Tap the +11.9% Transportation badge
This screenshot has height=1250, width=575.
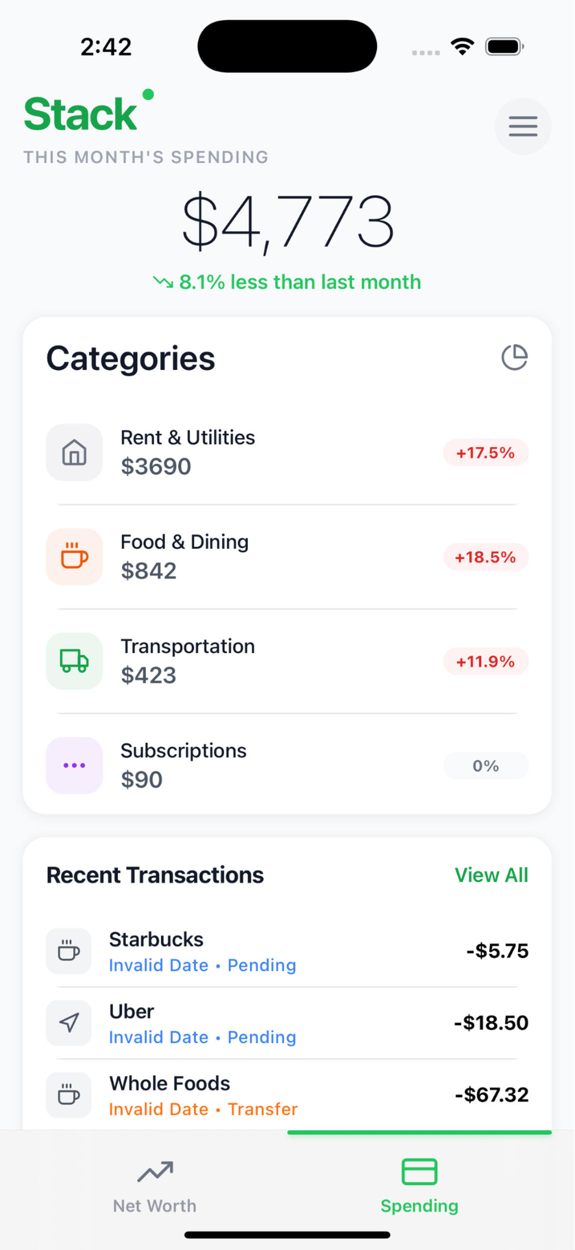(485, 662)
